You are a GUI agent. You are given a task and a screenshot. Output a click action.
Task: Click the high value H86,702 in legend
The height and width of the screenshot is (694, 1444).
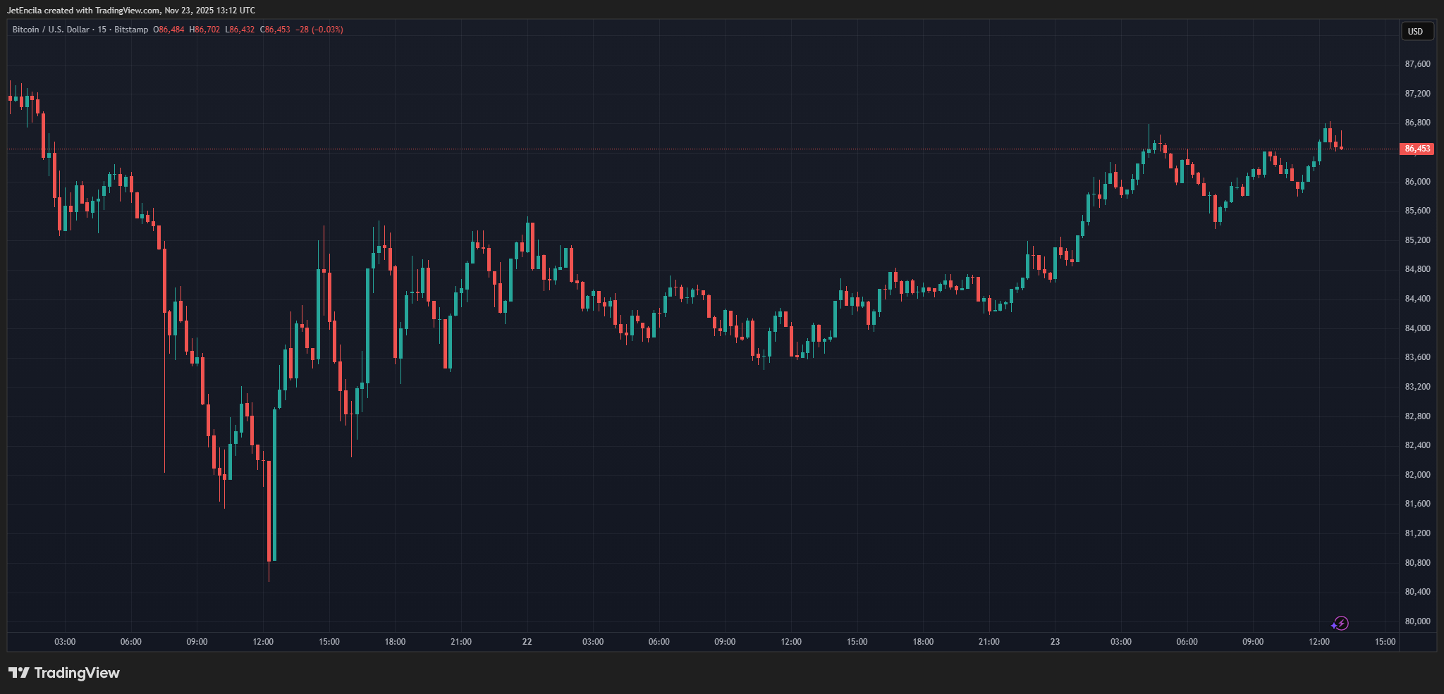(204, 30)
